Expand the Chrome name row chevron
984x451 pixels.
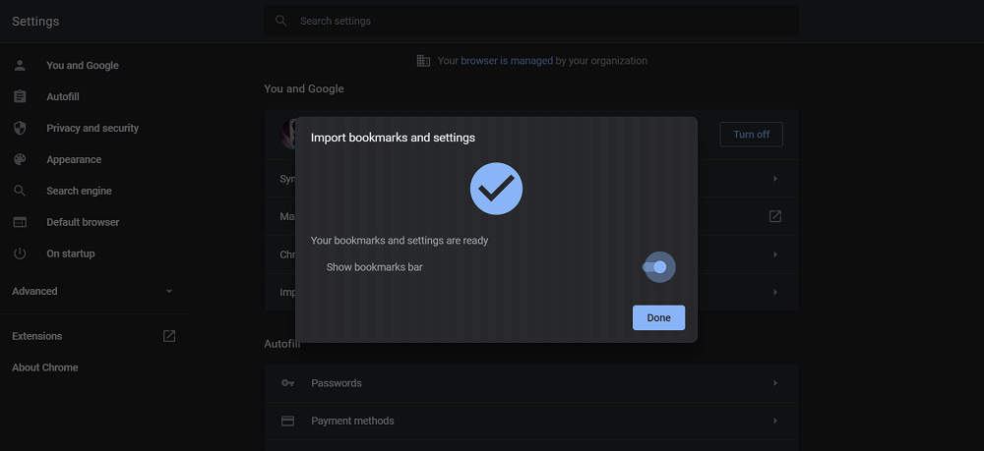point(775,254)
